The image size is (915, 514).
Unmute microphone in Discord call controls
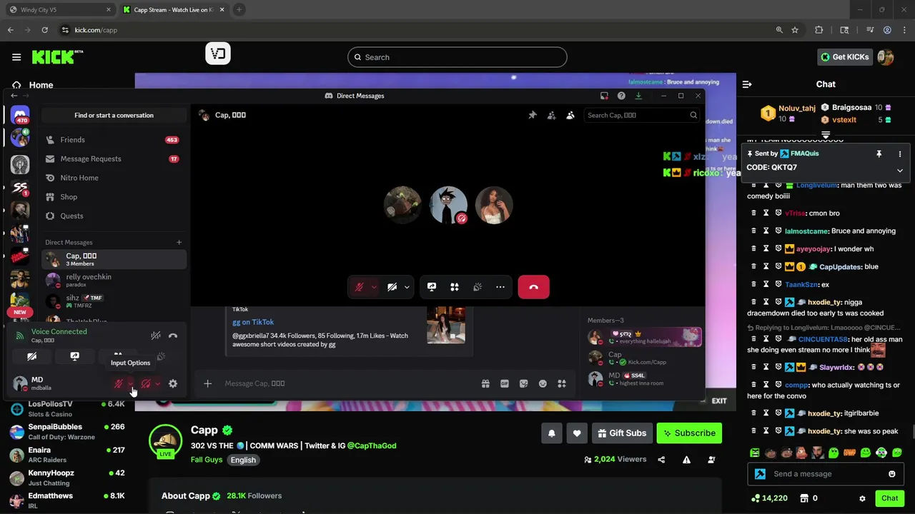(x=360, y=287)
